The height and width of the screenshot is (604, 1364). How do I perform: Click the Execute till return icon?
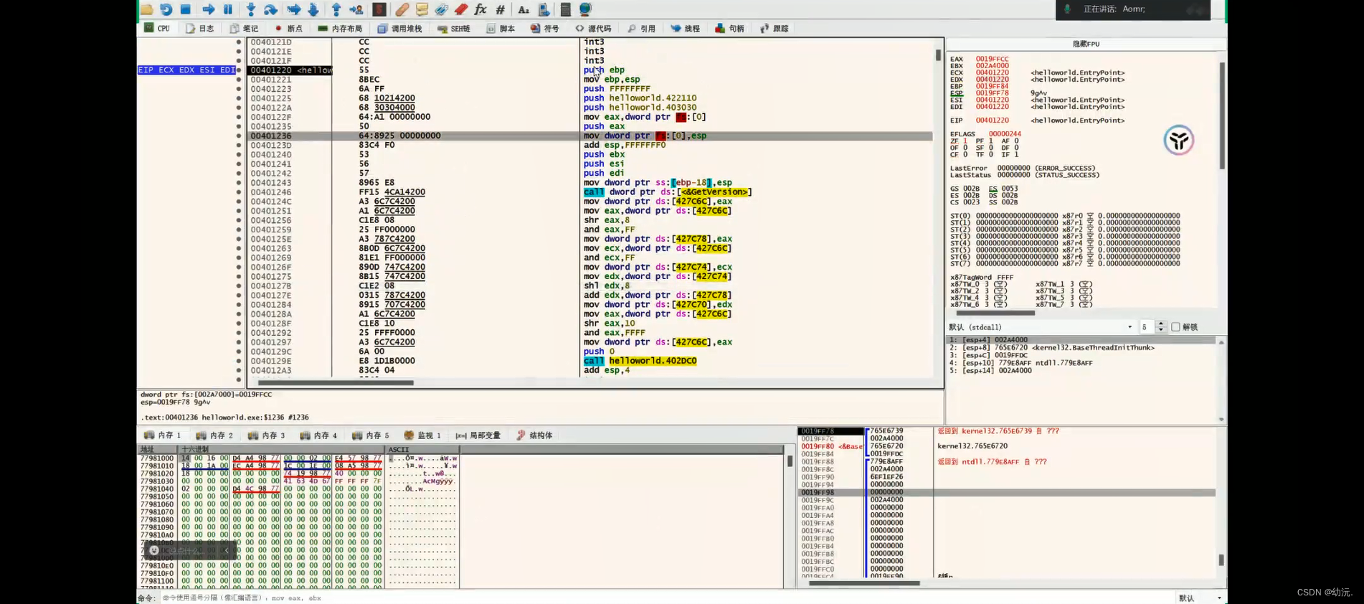coord(336,9)
